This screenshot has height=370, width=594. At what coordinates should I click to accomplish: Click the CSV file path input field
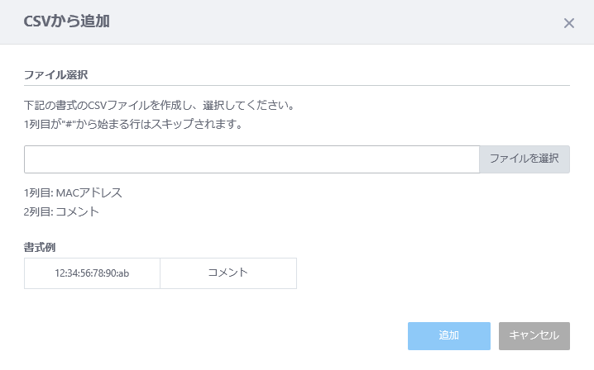[251, 159]
